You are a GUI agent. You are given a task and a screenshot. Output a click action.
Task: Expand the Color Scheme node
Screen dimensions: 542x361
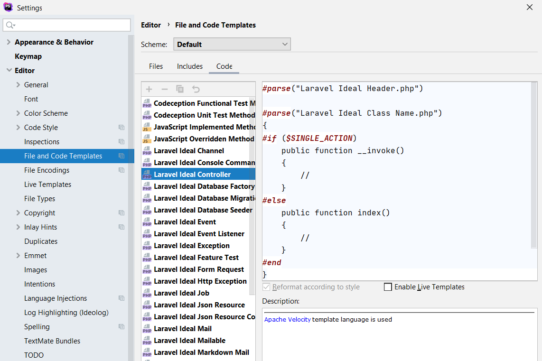(19, 113)
